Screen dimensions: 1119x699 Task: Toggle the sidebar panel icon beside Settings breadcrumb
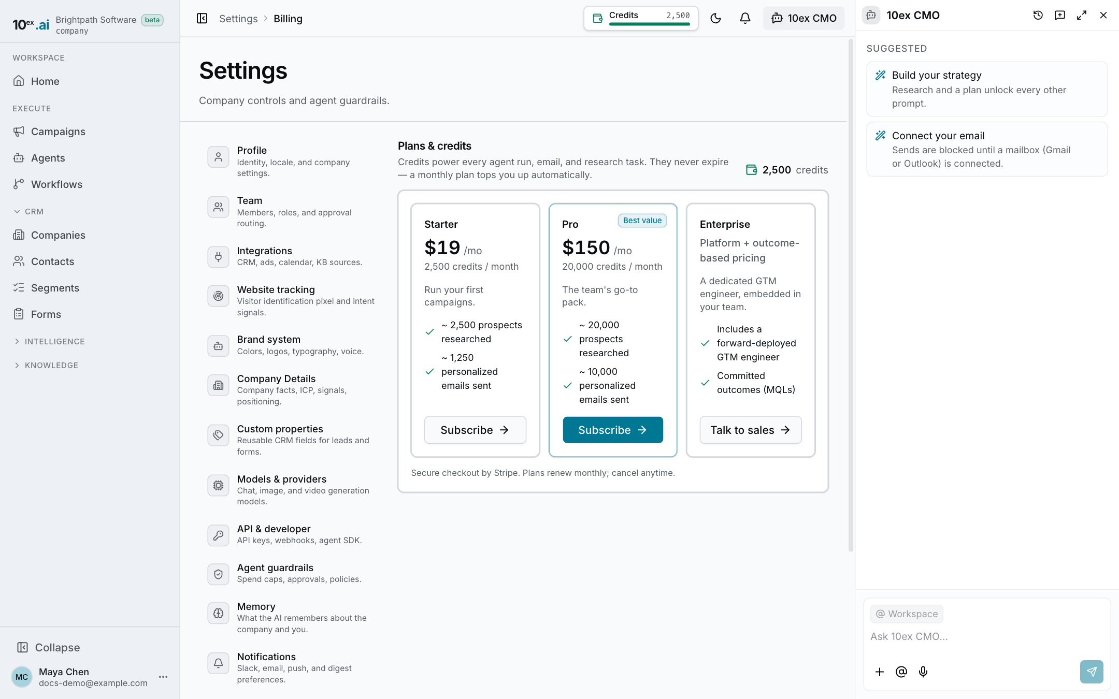point(202,19)
